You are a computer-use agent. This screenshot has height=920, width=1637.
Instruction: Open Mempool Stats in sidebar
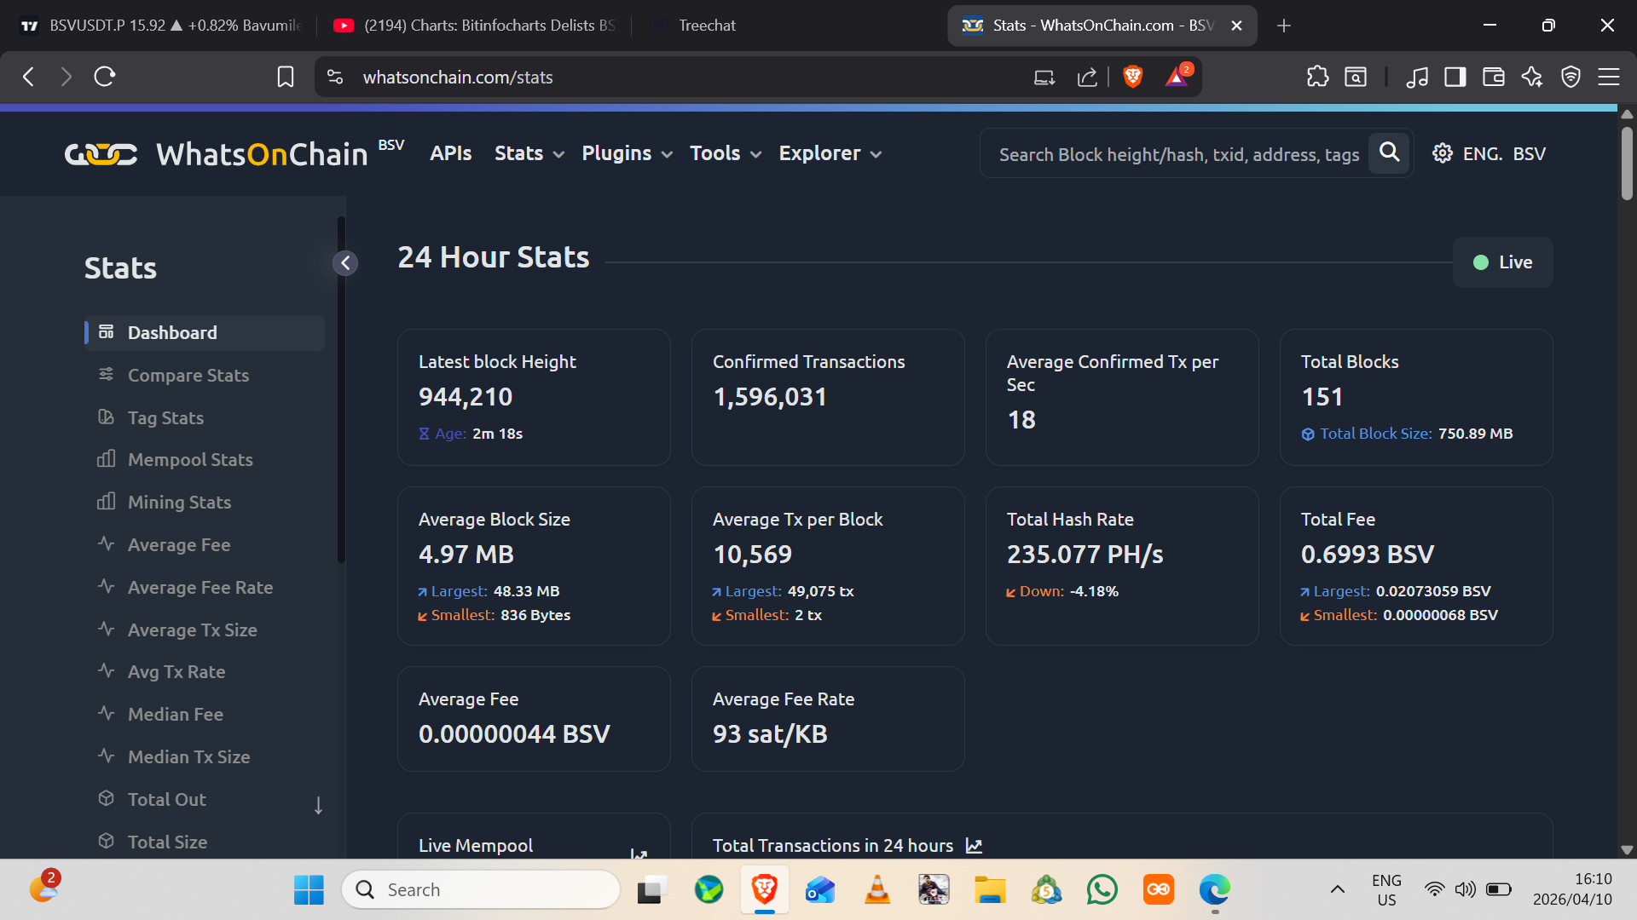tap(190, 460)
